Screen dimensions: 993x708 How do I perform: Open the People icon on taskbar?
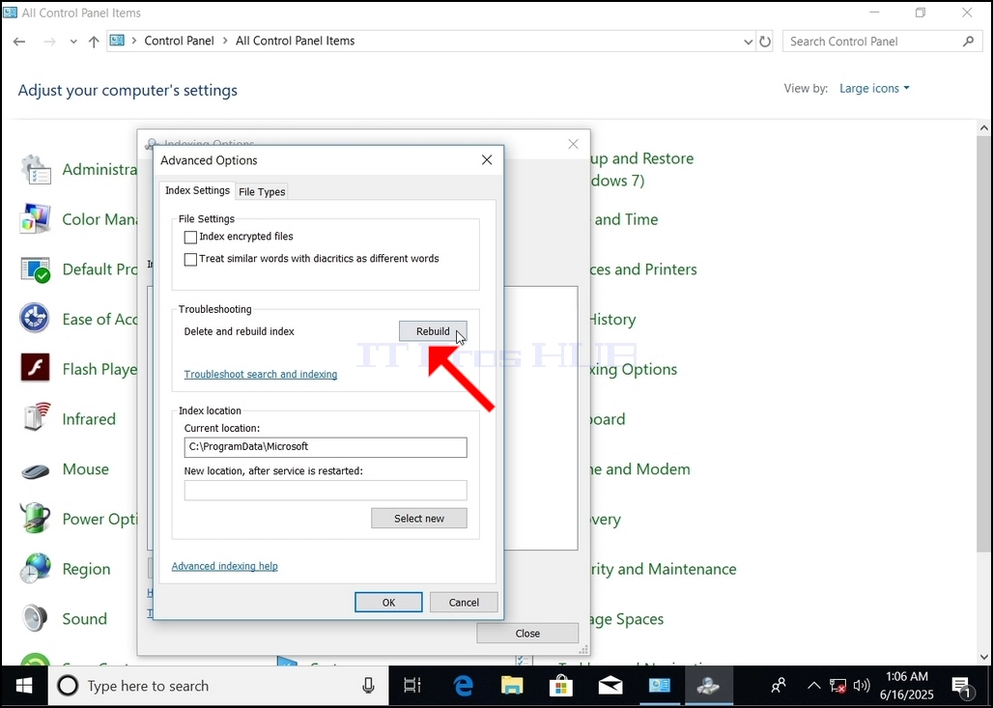779,686
